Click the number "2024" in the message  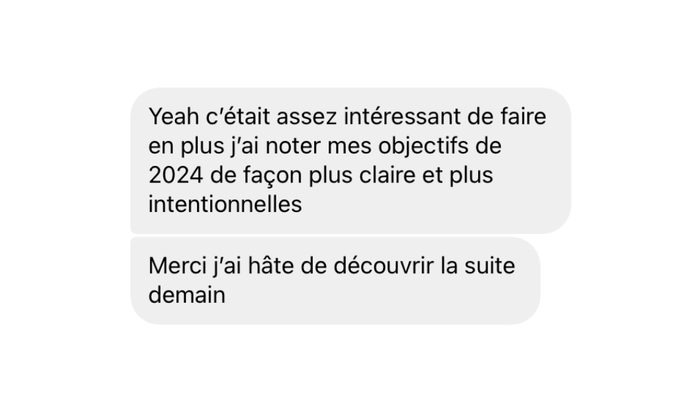point(176,175)
